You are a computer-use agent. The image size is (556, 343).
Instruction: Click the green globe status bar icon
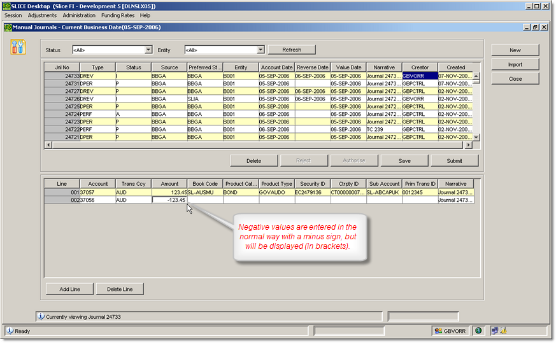pos(478,330)
